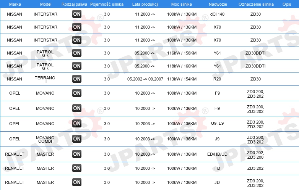299x190 pixels.
Task: Click PATROL GR in the 116kW row
Action: pyautogui.click(x=45, y=53)
